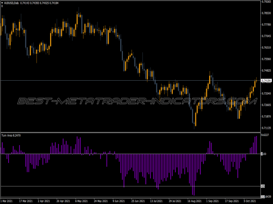Image resolution: width=273 pixels, height=204 pixels.
Task: Click the 0.79265 price scale label
Action: click(266, 1)
